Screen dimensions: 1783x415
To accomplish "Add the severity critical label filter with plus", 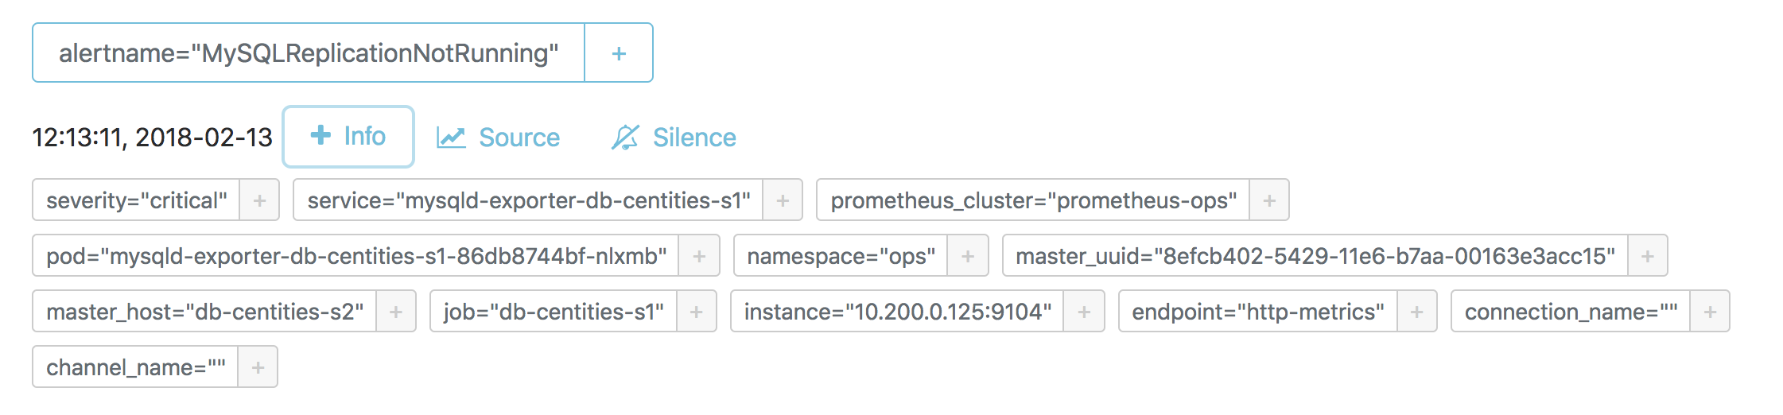I will click(259, 200).
